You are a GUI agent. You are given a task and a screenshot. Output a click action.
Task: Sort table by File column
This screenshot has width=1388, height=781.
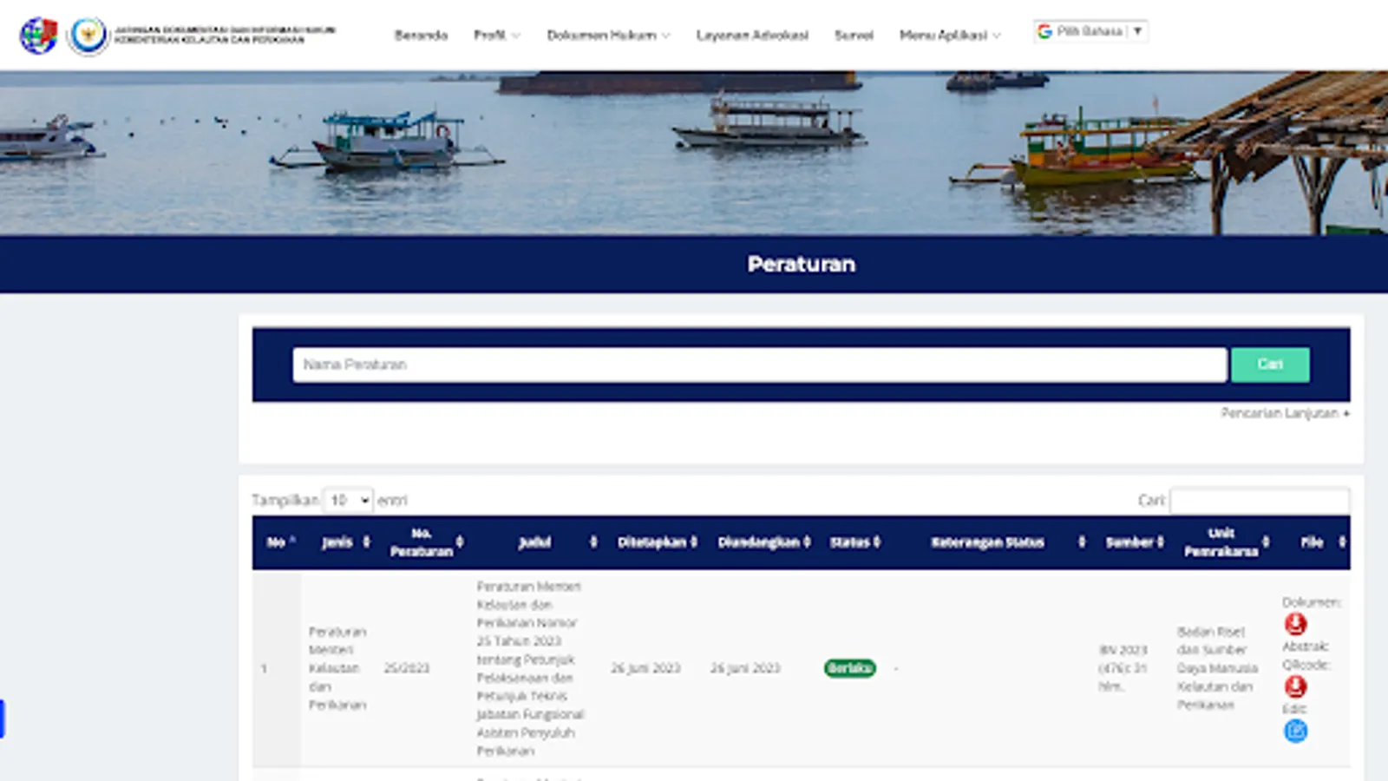coord(1313,542)
